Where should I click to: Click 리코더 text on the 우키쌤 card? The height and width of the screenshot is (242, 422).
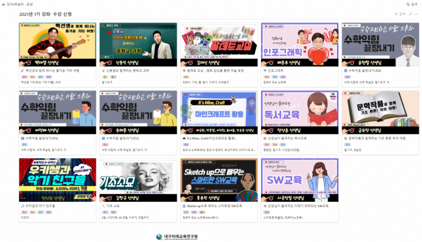[x=25, y=218]
